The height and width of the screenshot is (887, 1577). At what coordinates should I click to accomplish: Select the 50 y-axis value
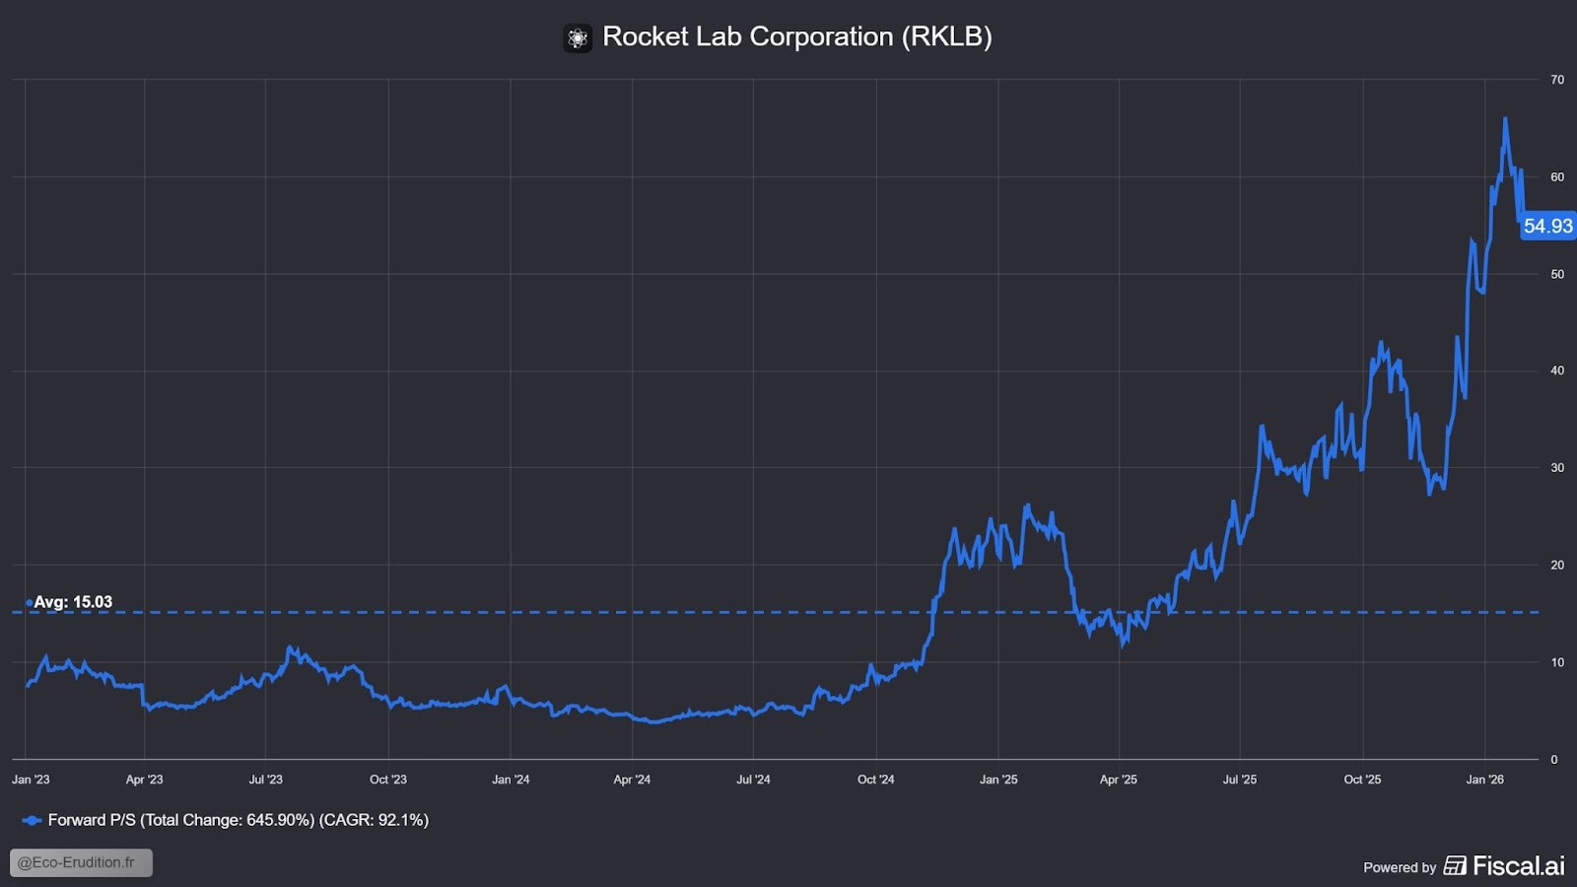click(x=1557, y=274)
